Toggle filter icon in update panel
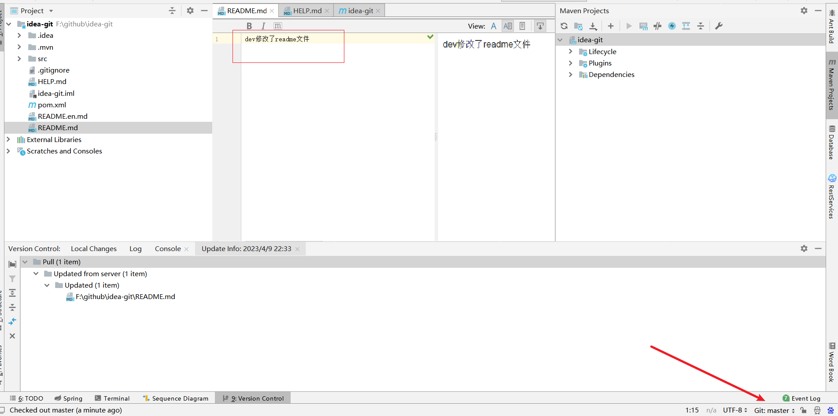Viewport: 838px width, 416px height. [12, 278]
